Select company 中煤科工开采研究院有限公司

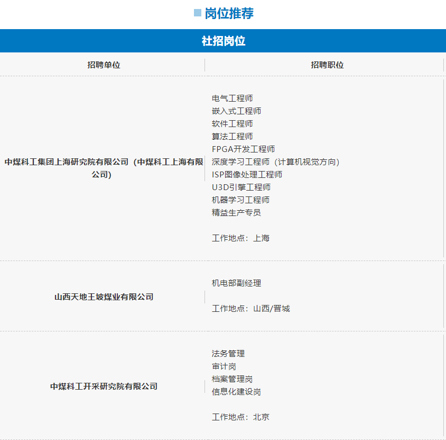104,387
